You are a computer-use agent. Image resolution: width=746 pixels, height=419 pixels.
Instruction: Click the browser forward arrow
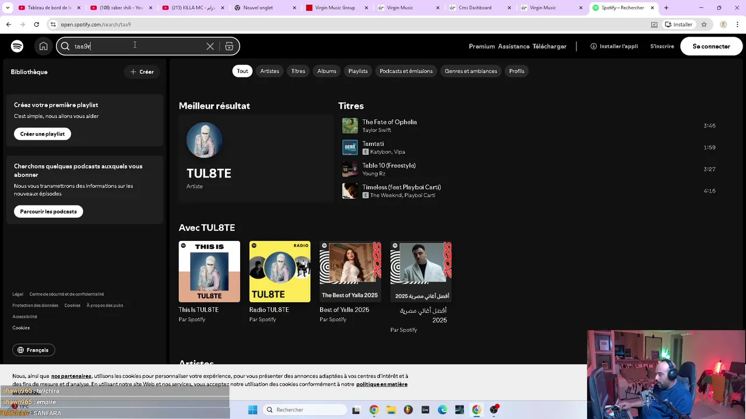(22, 24)
